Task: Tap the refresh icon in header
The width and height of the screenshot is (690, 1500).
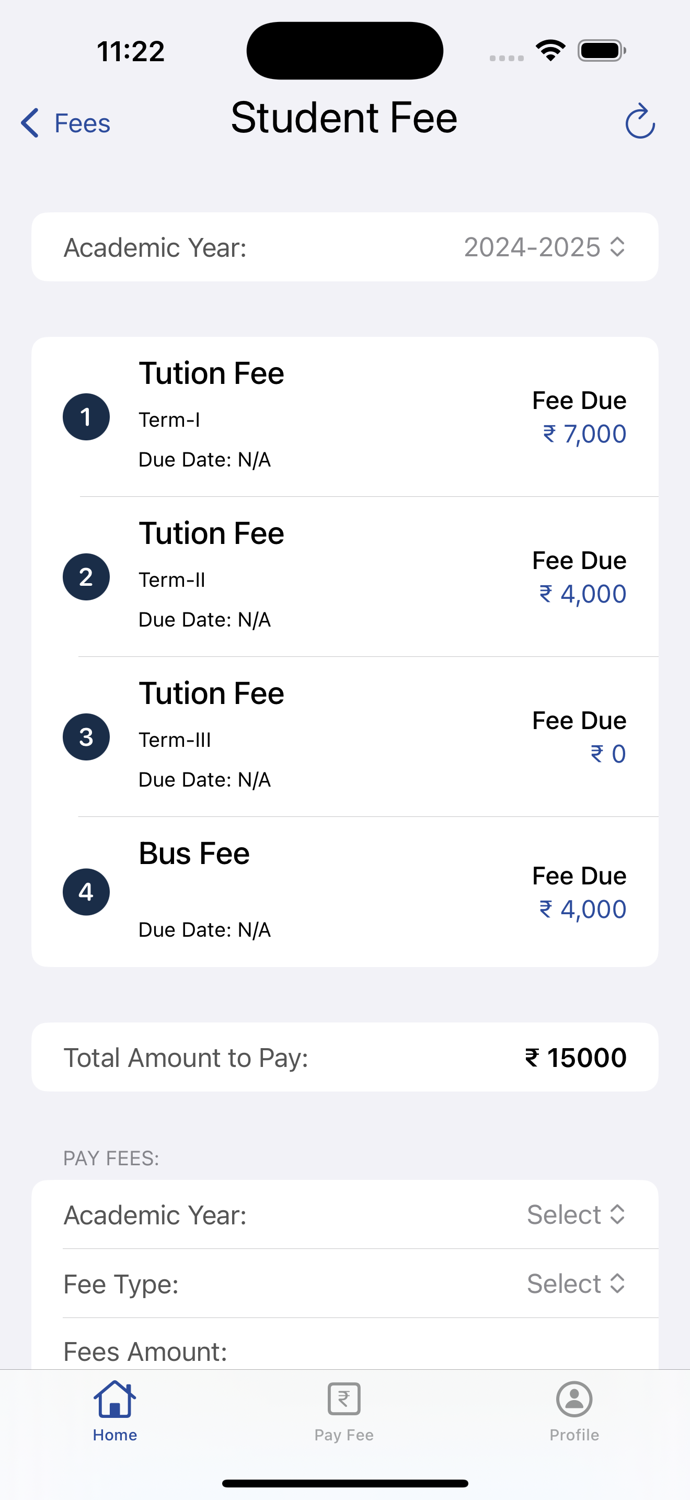Action: (x=640, y=121)
